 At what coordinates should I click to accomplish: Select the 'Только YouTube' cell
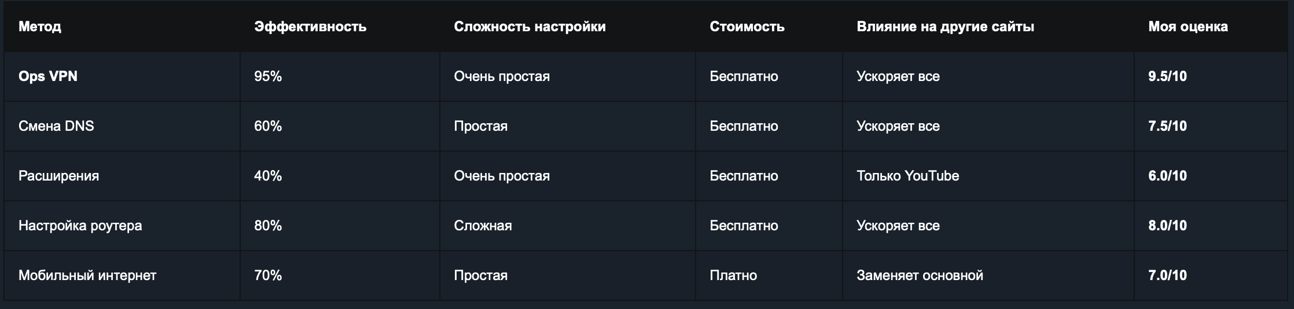(x=907, y=176)
